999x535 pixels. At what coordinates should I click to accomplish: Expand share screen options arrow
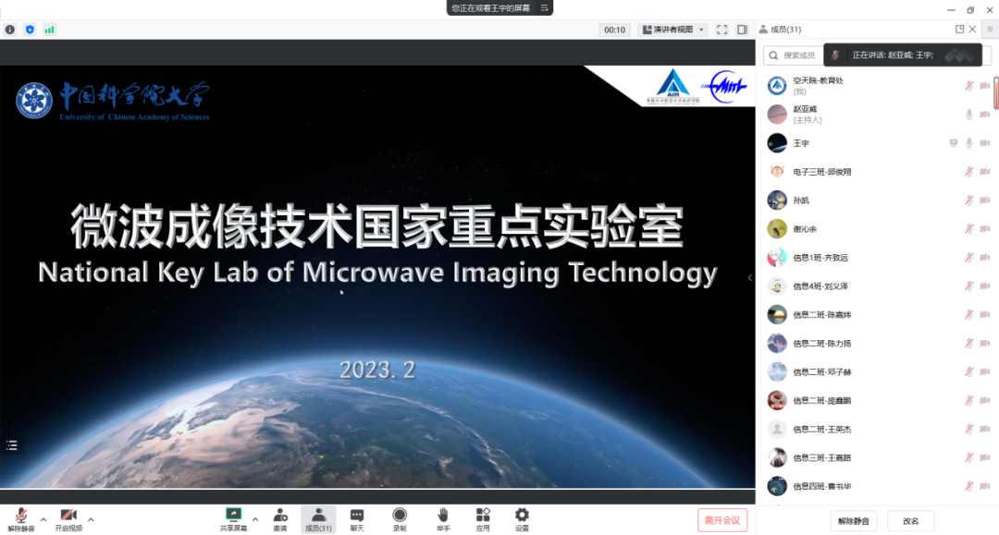(255, 519)
